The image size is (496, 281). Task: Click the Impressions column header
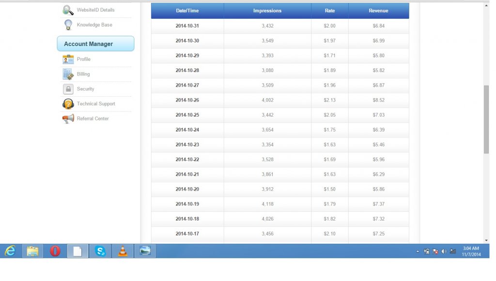[267, 11]
